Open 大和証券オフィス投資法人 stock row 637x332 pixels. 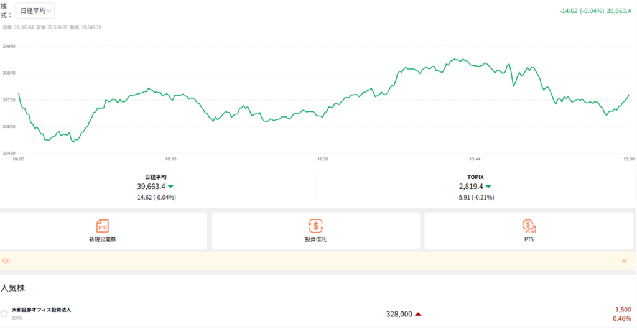[x=318, y=314]
